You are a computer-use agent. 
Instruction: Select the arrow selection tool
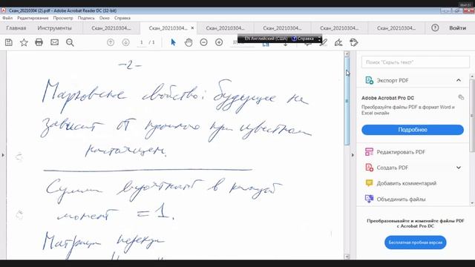tap(173, 42)
